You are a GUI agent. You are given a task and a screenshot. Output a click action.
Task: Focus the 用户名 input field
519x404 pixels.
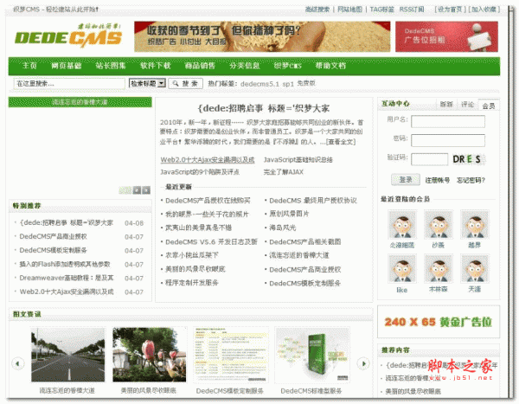coord(448,121)
